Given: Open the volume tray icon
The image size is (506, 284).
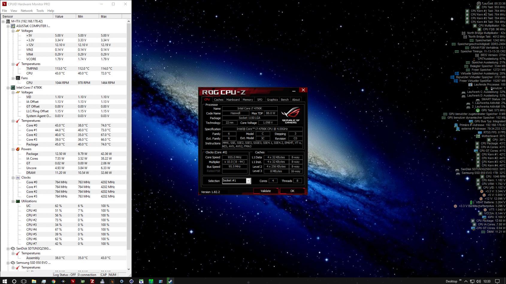Looking at the screenshot, I should [478, 281].
